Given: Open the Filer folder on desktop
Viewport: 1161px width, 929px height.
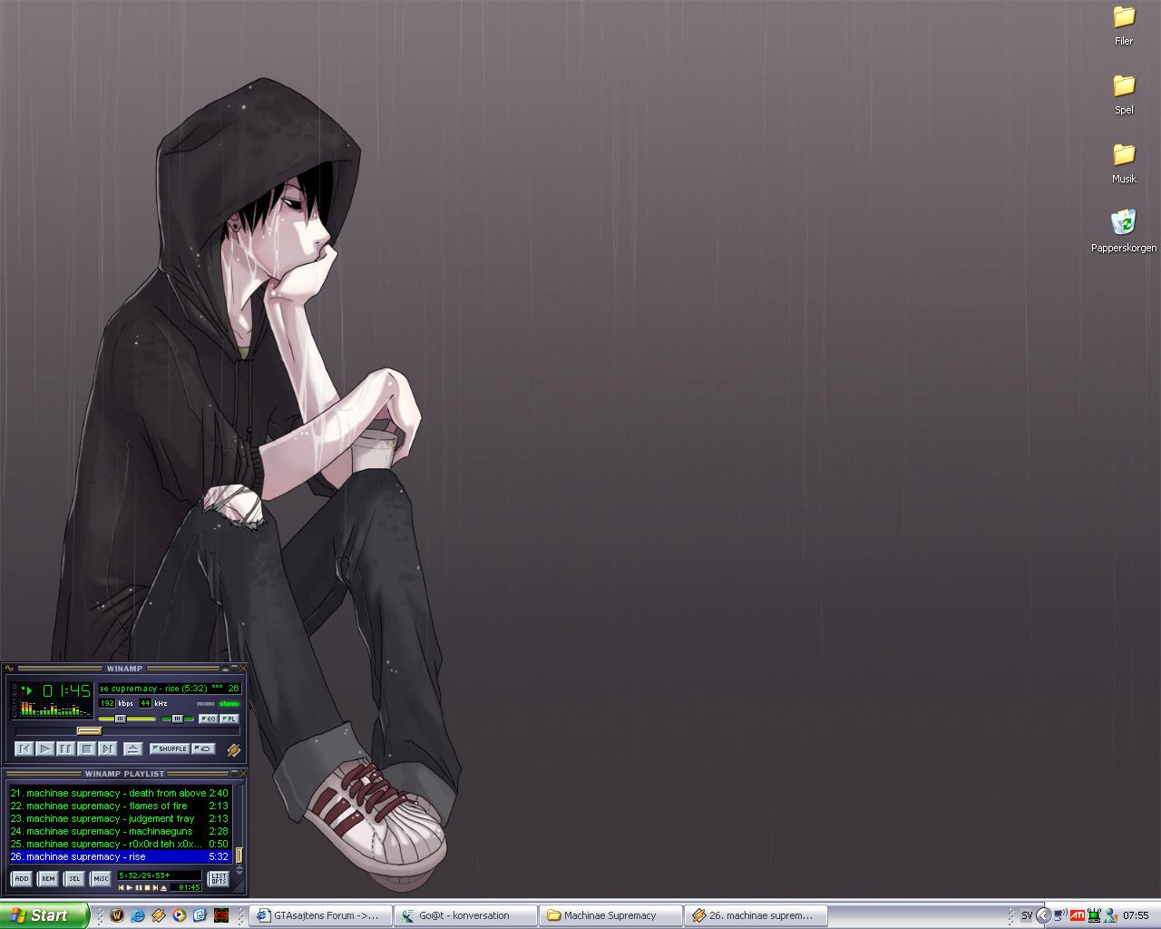Looking at the screenshot, I should pos(1124,25).
